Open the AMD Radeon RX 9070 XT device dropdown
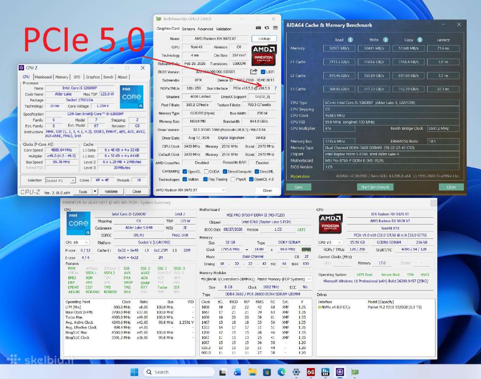The width and height of the screenshot is (481, 379). (x=190, y=190)
